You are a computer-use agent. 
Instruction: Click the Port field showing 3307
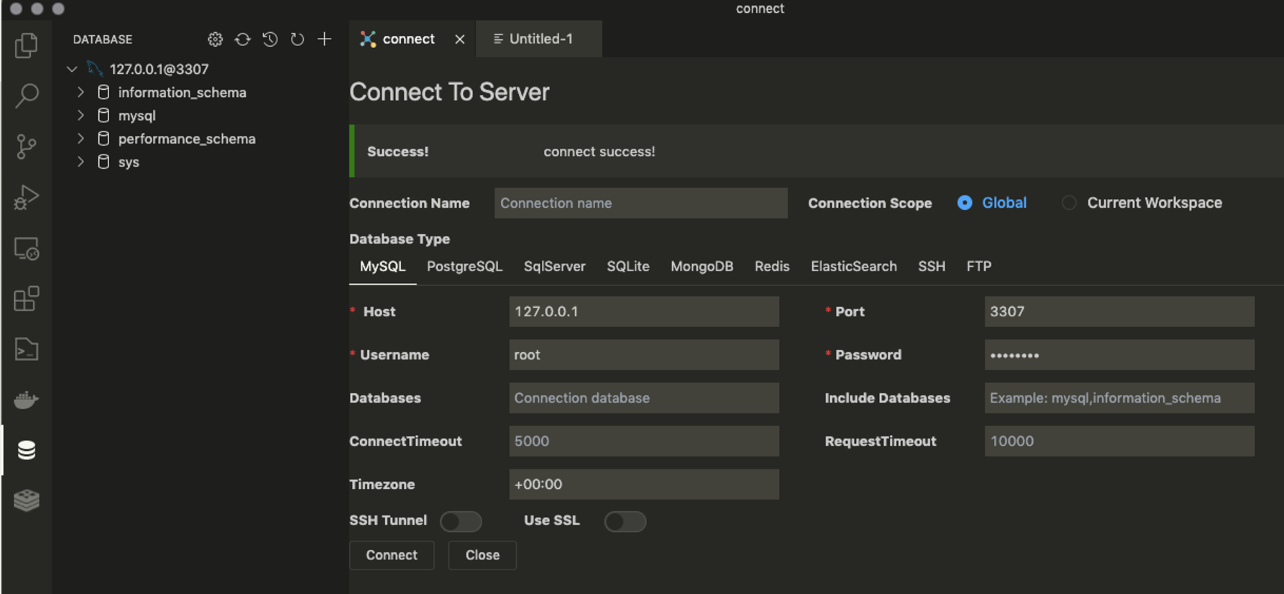(1120, 312)
